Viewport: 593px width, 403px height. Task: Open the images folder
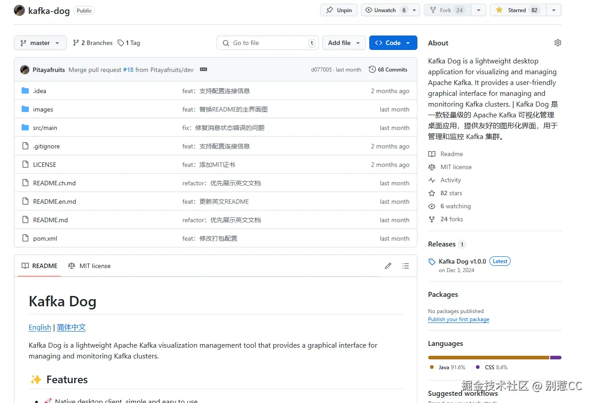(43, 109)
